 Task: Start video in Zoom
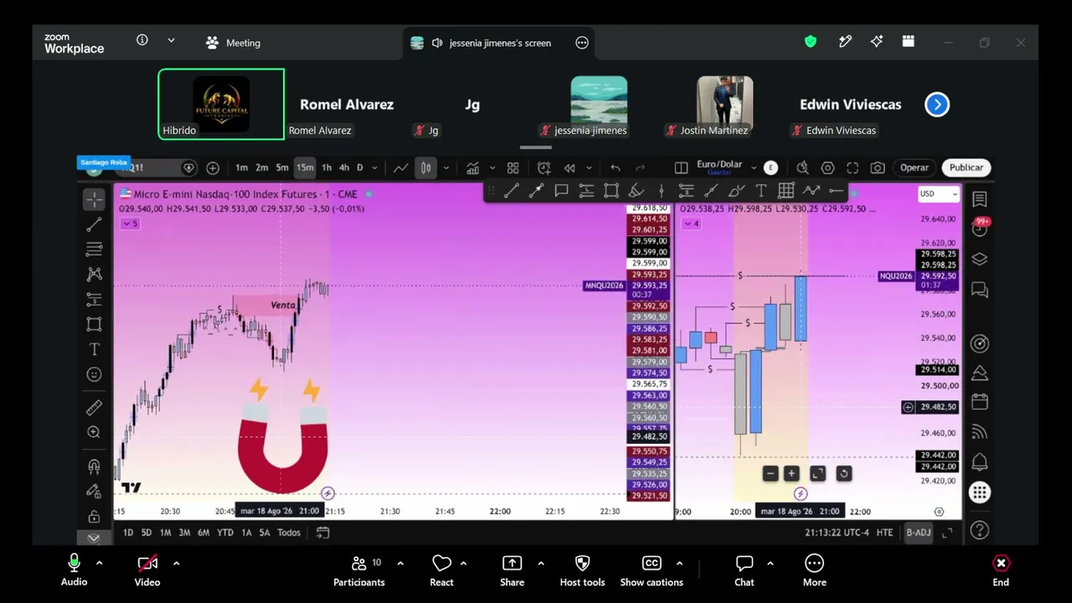coord(147,569)
